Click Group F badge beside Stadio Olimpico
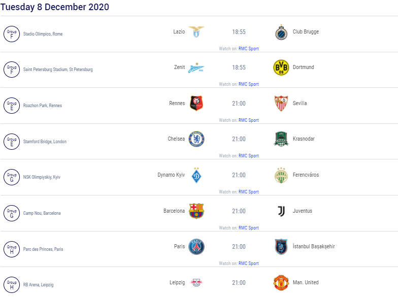This screenshot has width=398, height=297. coord(12,34)
